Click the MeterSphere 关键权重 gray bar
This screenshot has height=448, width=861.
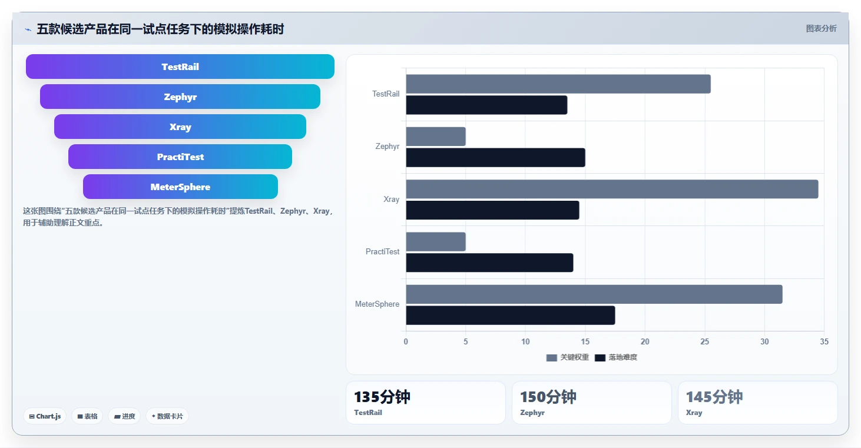(x=594, y=294)
